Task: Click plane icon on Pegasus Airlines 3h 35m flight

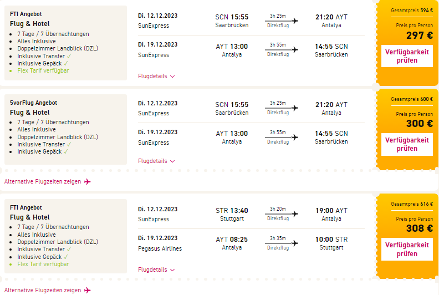Action: click(x=294, y=243)
